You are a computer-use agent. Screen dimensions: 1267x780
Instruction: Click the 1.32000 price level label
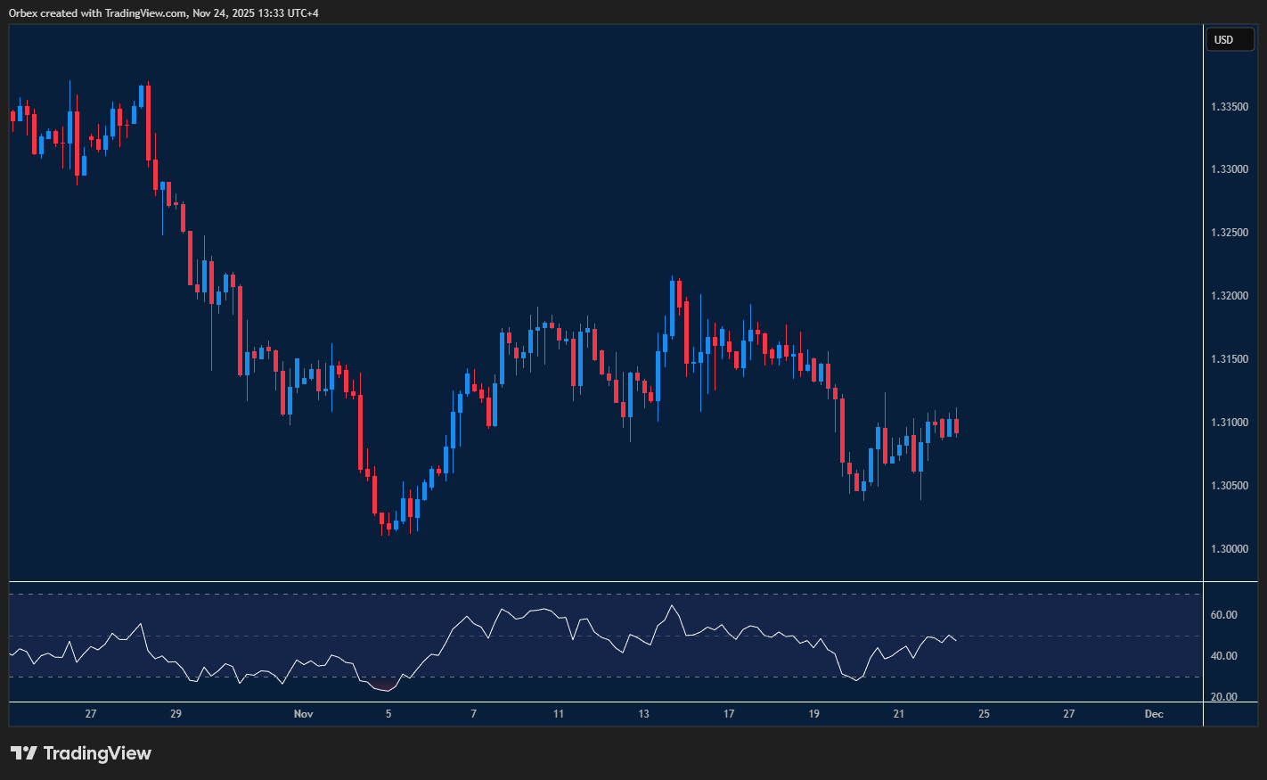click(1229, 296)
